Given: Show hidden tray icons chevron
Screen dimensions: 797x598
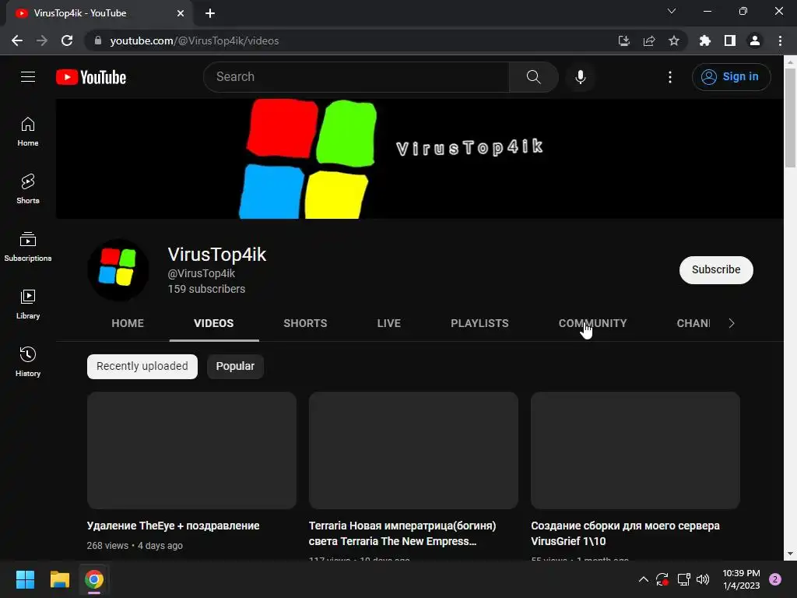Looking at the screenshot, I should pos(644,579).
